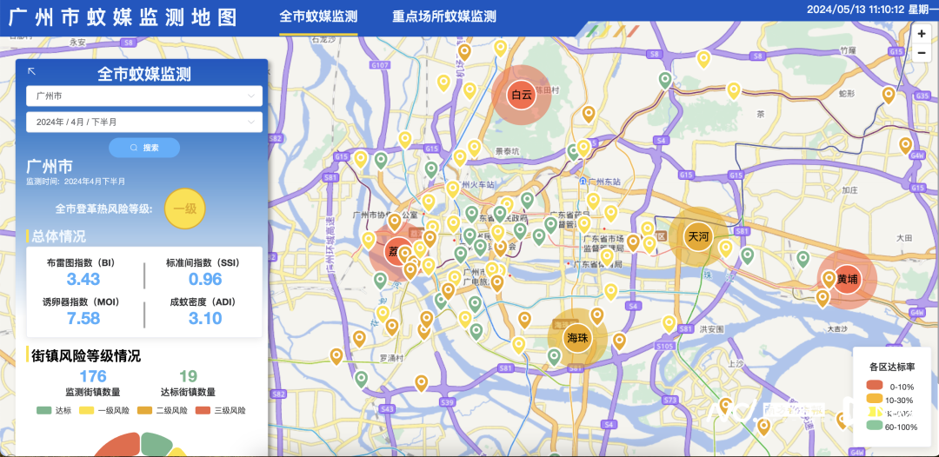Click the yellow 一级 dengue risk badge
Image resolution: width=939 pixels, height=457 pixels.
185,209
